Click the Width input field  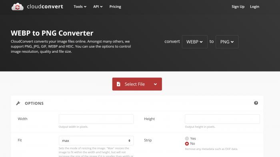pyautogui.click(x=96, y=119)
